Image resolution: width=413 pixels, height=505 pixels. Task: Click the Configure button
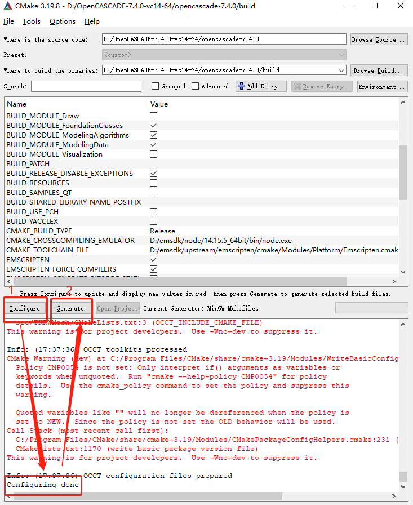click(25, 308)
